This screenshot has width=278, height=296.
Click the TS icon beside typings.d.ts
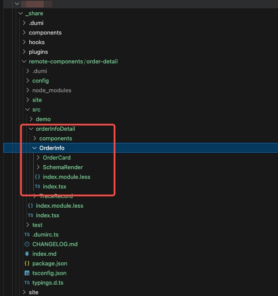(x=27, y=282)
